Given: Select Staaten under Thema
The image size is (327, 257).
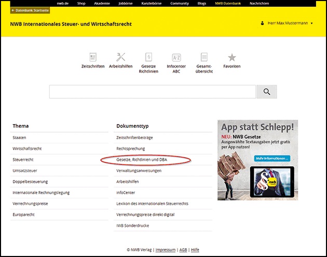Looking at the screenshot, I should pyautogui.click(x=20, y=138).
